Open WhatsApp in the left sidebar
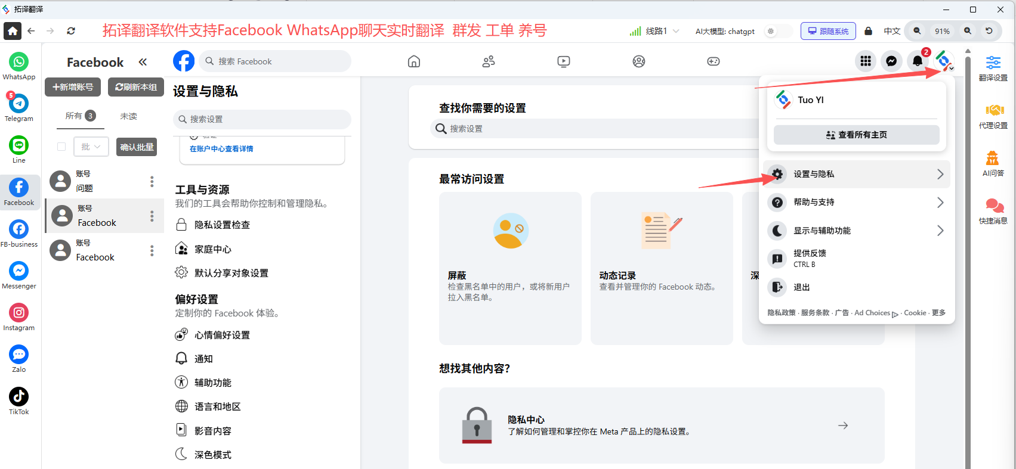1016x469 pixels. [x=18, y=66]
